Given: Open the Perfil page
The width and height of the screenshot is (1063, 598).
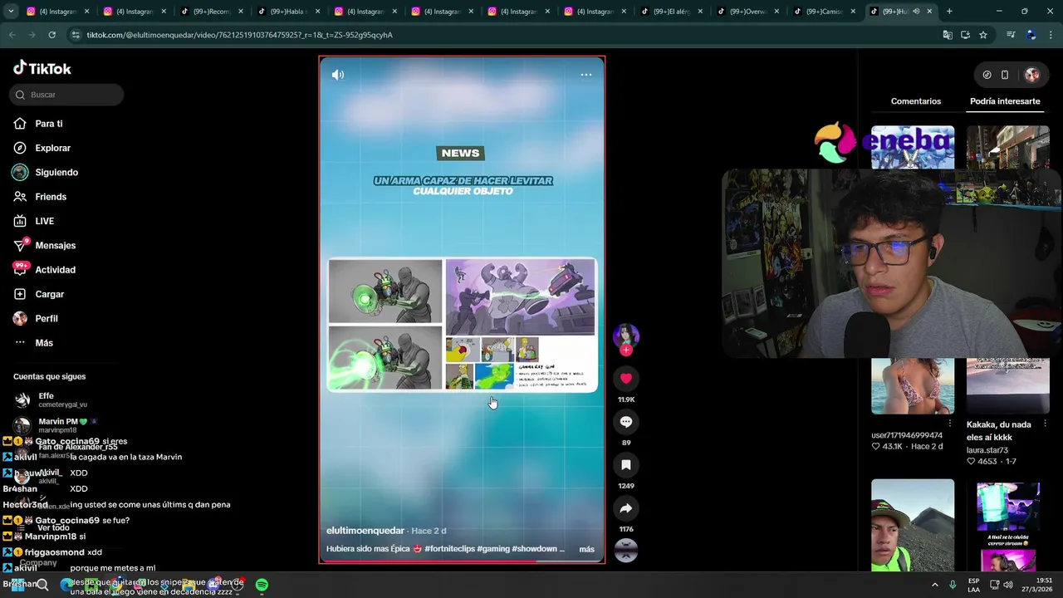Looking at the screenshot, I should click(47, 319).
